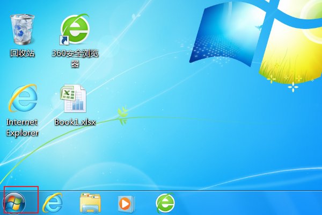This screenshot has width=322, height=215.
Task: Launch Internet Explorer from the taskbar
Action: [x=53, y=203]
